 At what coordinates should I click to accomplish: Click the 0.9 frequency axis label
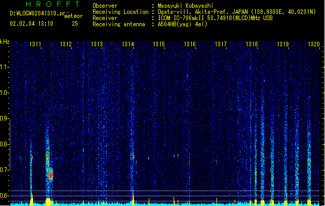[x=5, y=118]
